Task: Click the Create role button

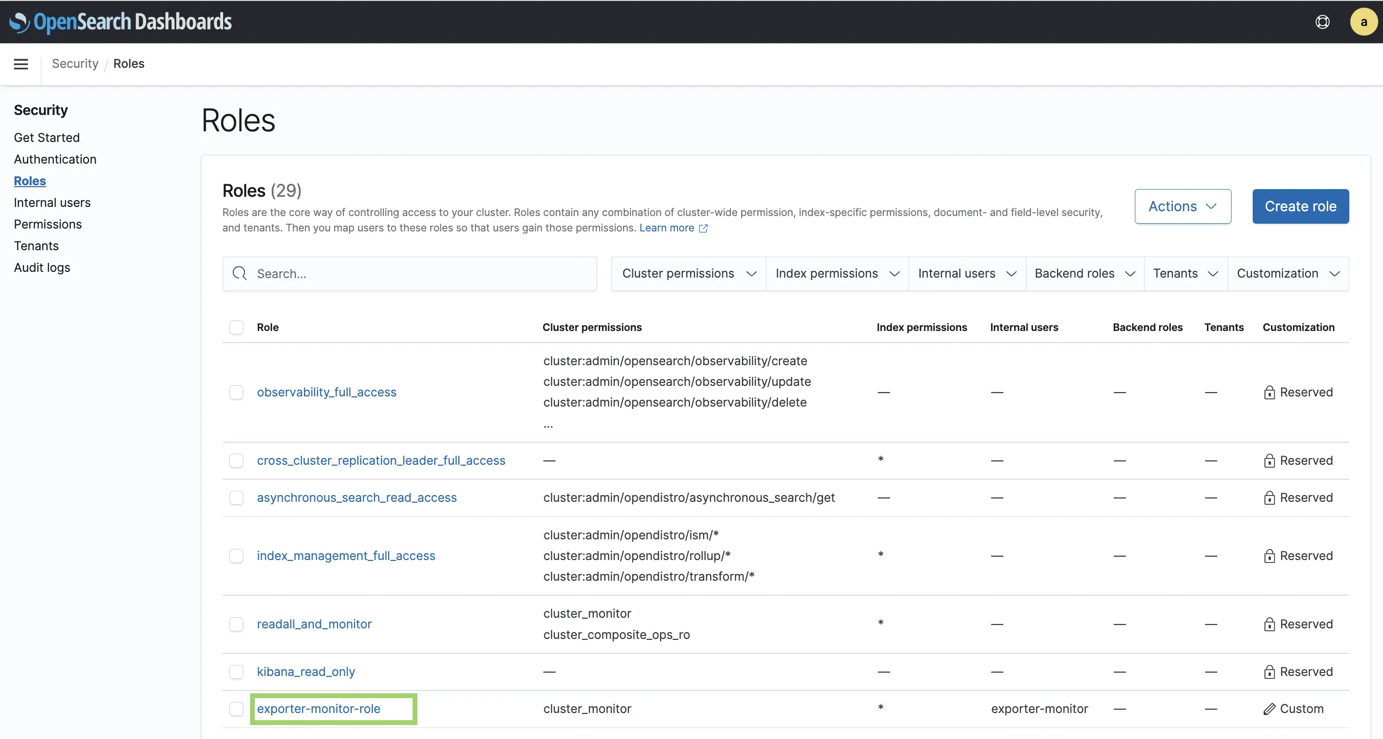Action: point(1300,206)
